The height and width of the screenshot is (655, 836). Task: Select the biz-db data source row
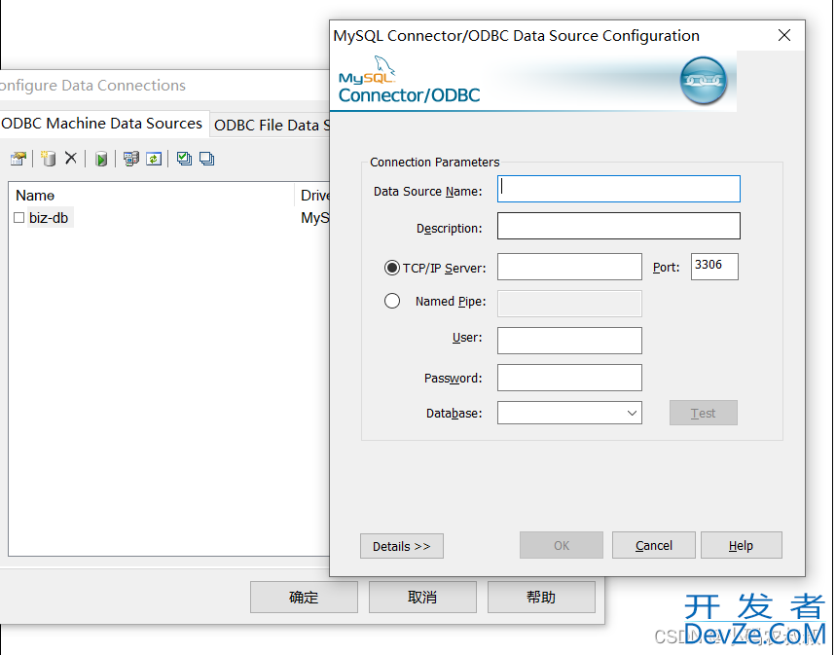[169, 218]
